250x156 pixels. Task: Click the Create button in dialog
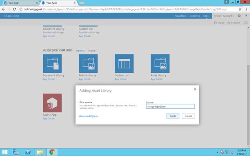(x=173, y=116)
